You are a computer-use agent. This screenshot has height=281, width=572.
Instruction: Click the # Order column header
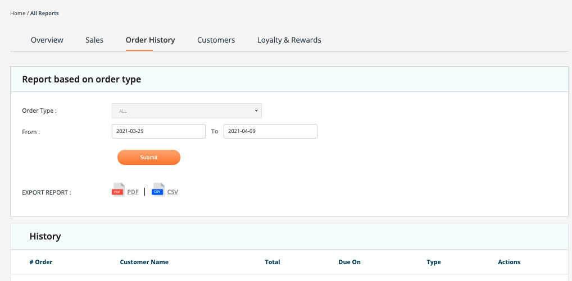(41, 262)
